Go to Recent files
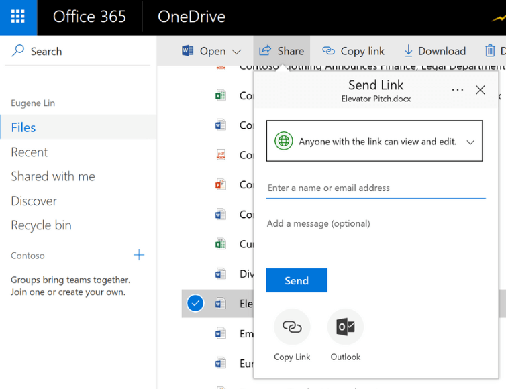The height and width of the screenshot is (389, 506). (x=30, y=152)
